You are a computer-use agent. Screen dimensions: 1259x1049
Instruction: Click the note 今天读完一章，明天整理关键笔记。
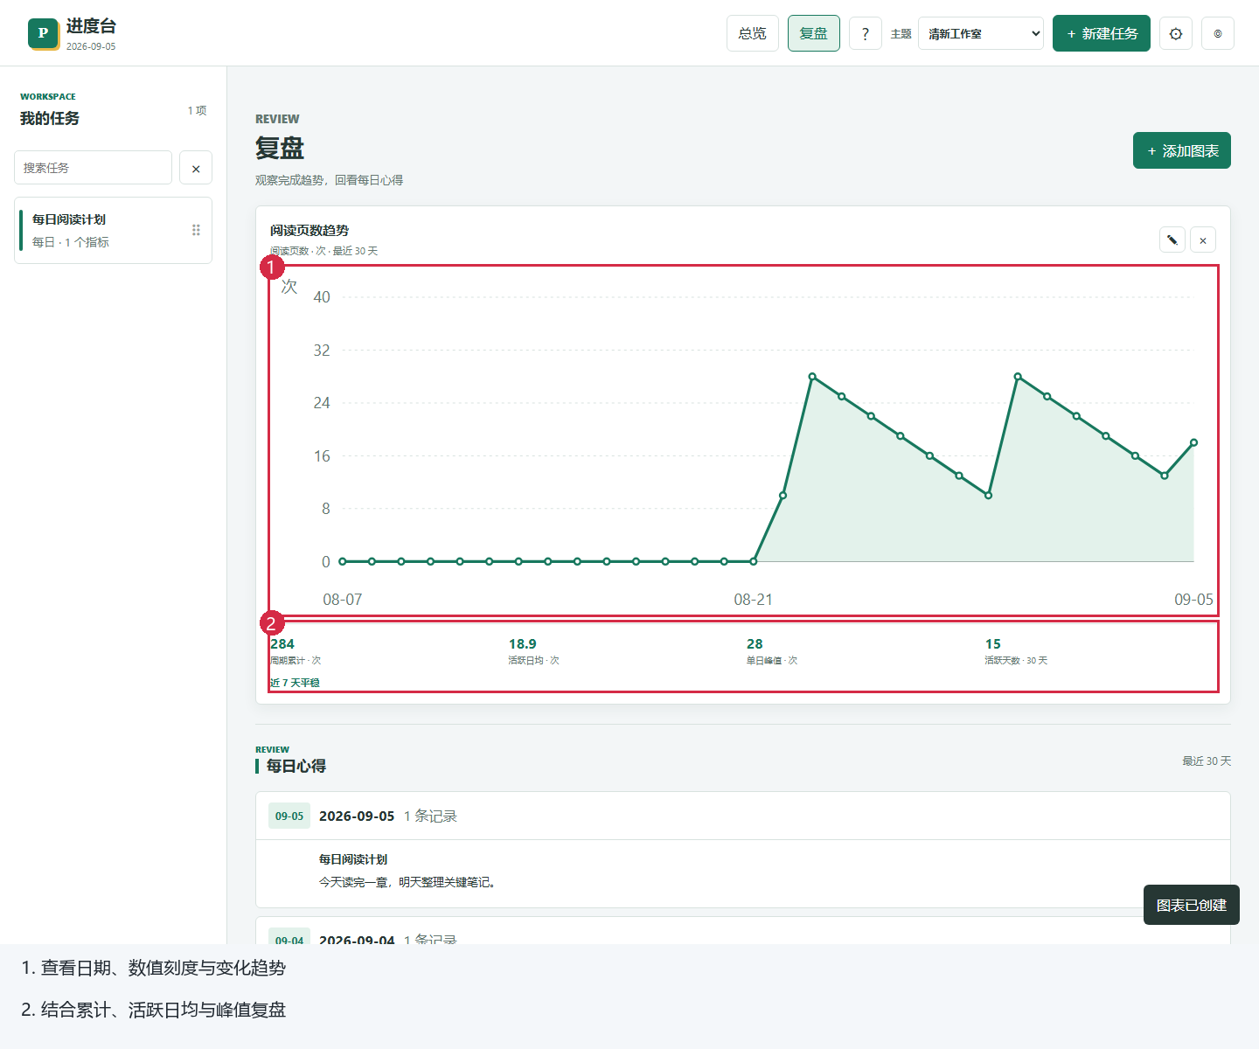tap(409, 882)
